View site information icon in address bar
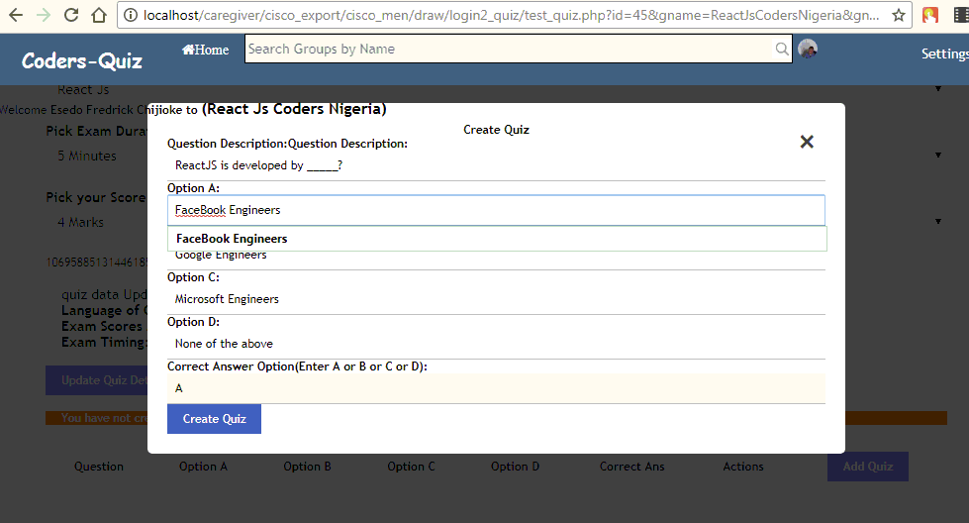 (x=131, y=15)
